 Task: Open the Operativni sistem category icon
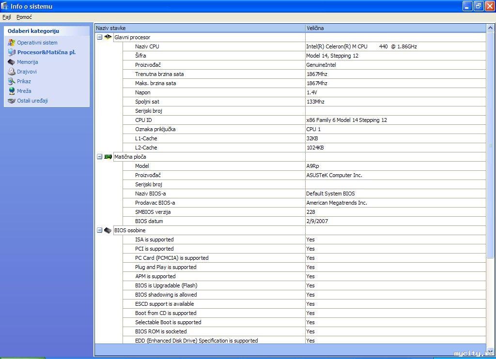pyautogui.click(x=12, y=43)
